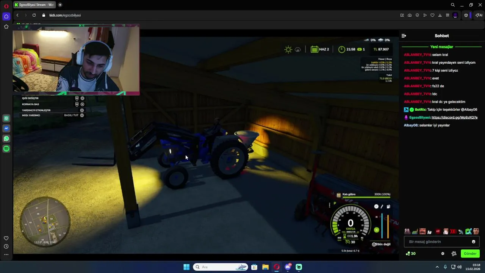View the 30 channel points balance

tap(411, 254)
